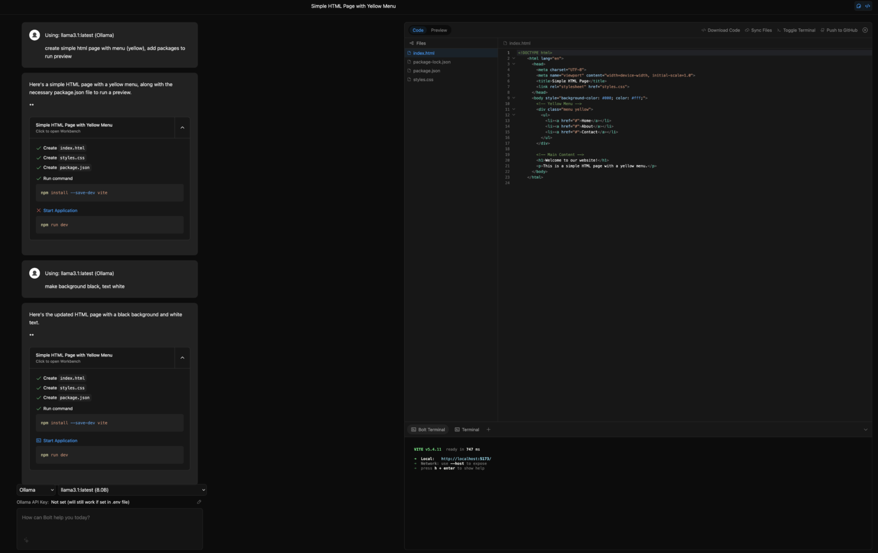Viewport: 878px width, 553px height.
Task: Click the Sync Files icon
Action: click(748, 30)
